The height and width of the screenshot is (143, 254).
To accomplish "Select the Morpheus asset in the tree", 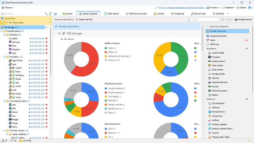I will [x=19, y=75].
